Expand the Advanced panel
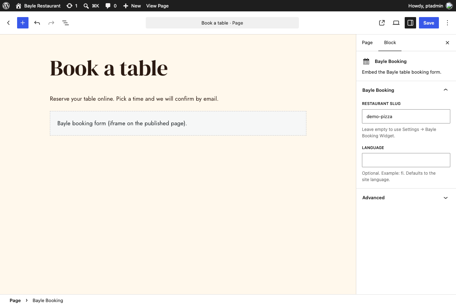The height and width of the screenshot is (306, 456). click(x=406, y=197)
